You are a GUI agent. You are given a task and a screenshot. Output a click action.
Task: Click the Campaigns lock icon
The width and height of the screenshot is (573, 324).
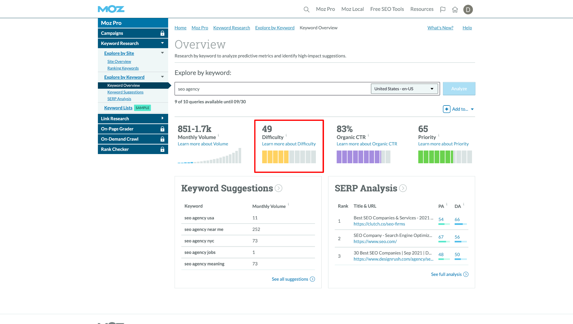tap(162, 33)
